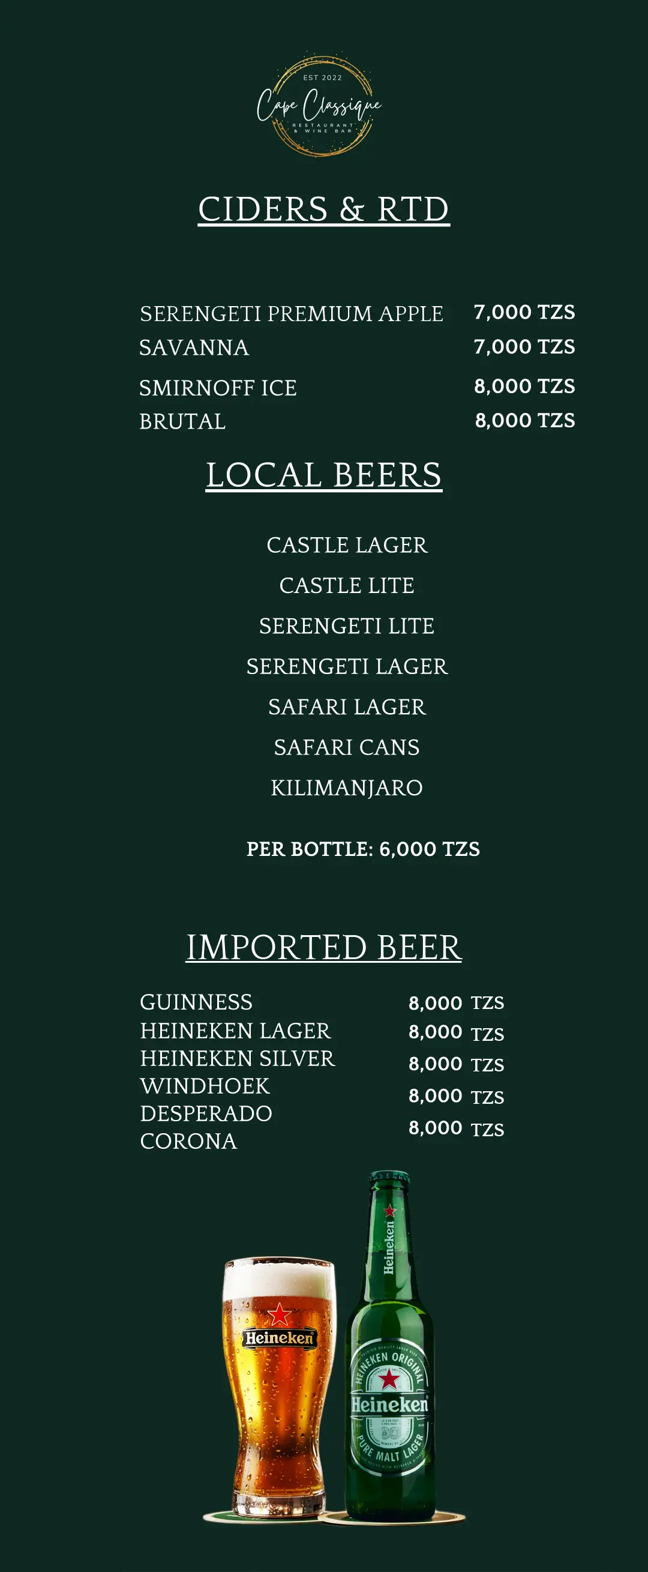648x1572 pixels.
Task: Pick the Windhoek imported beer
Action: pos(205,1086)
